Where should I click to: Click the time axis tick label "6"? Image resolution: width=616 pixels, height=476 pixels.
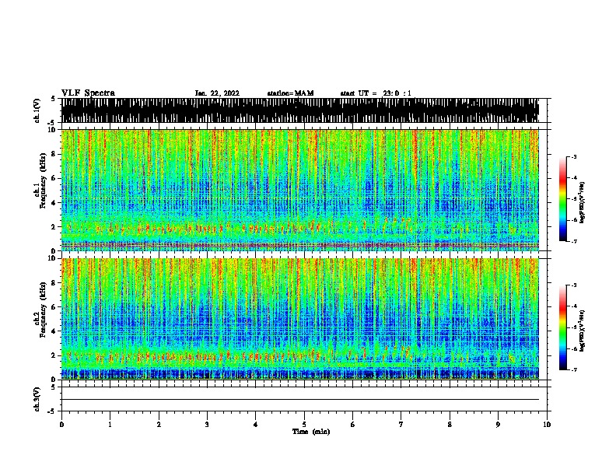pyautogui.click(x=353, y=424)
